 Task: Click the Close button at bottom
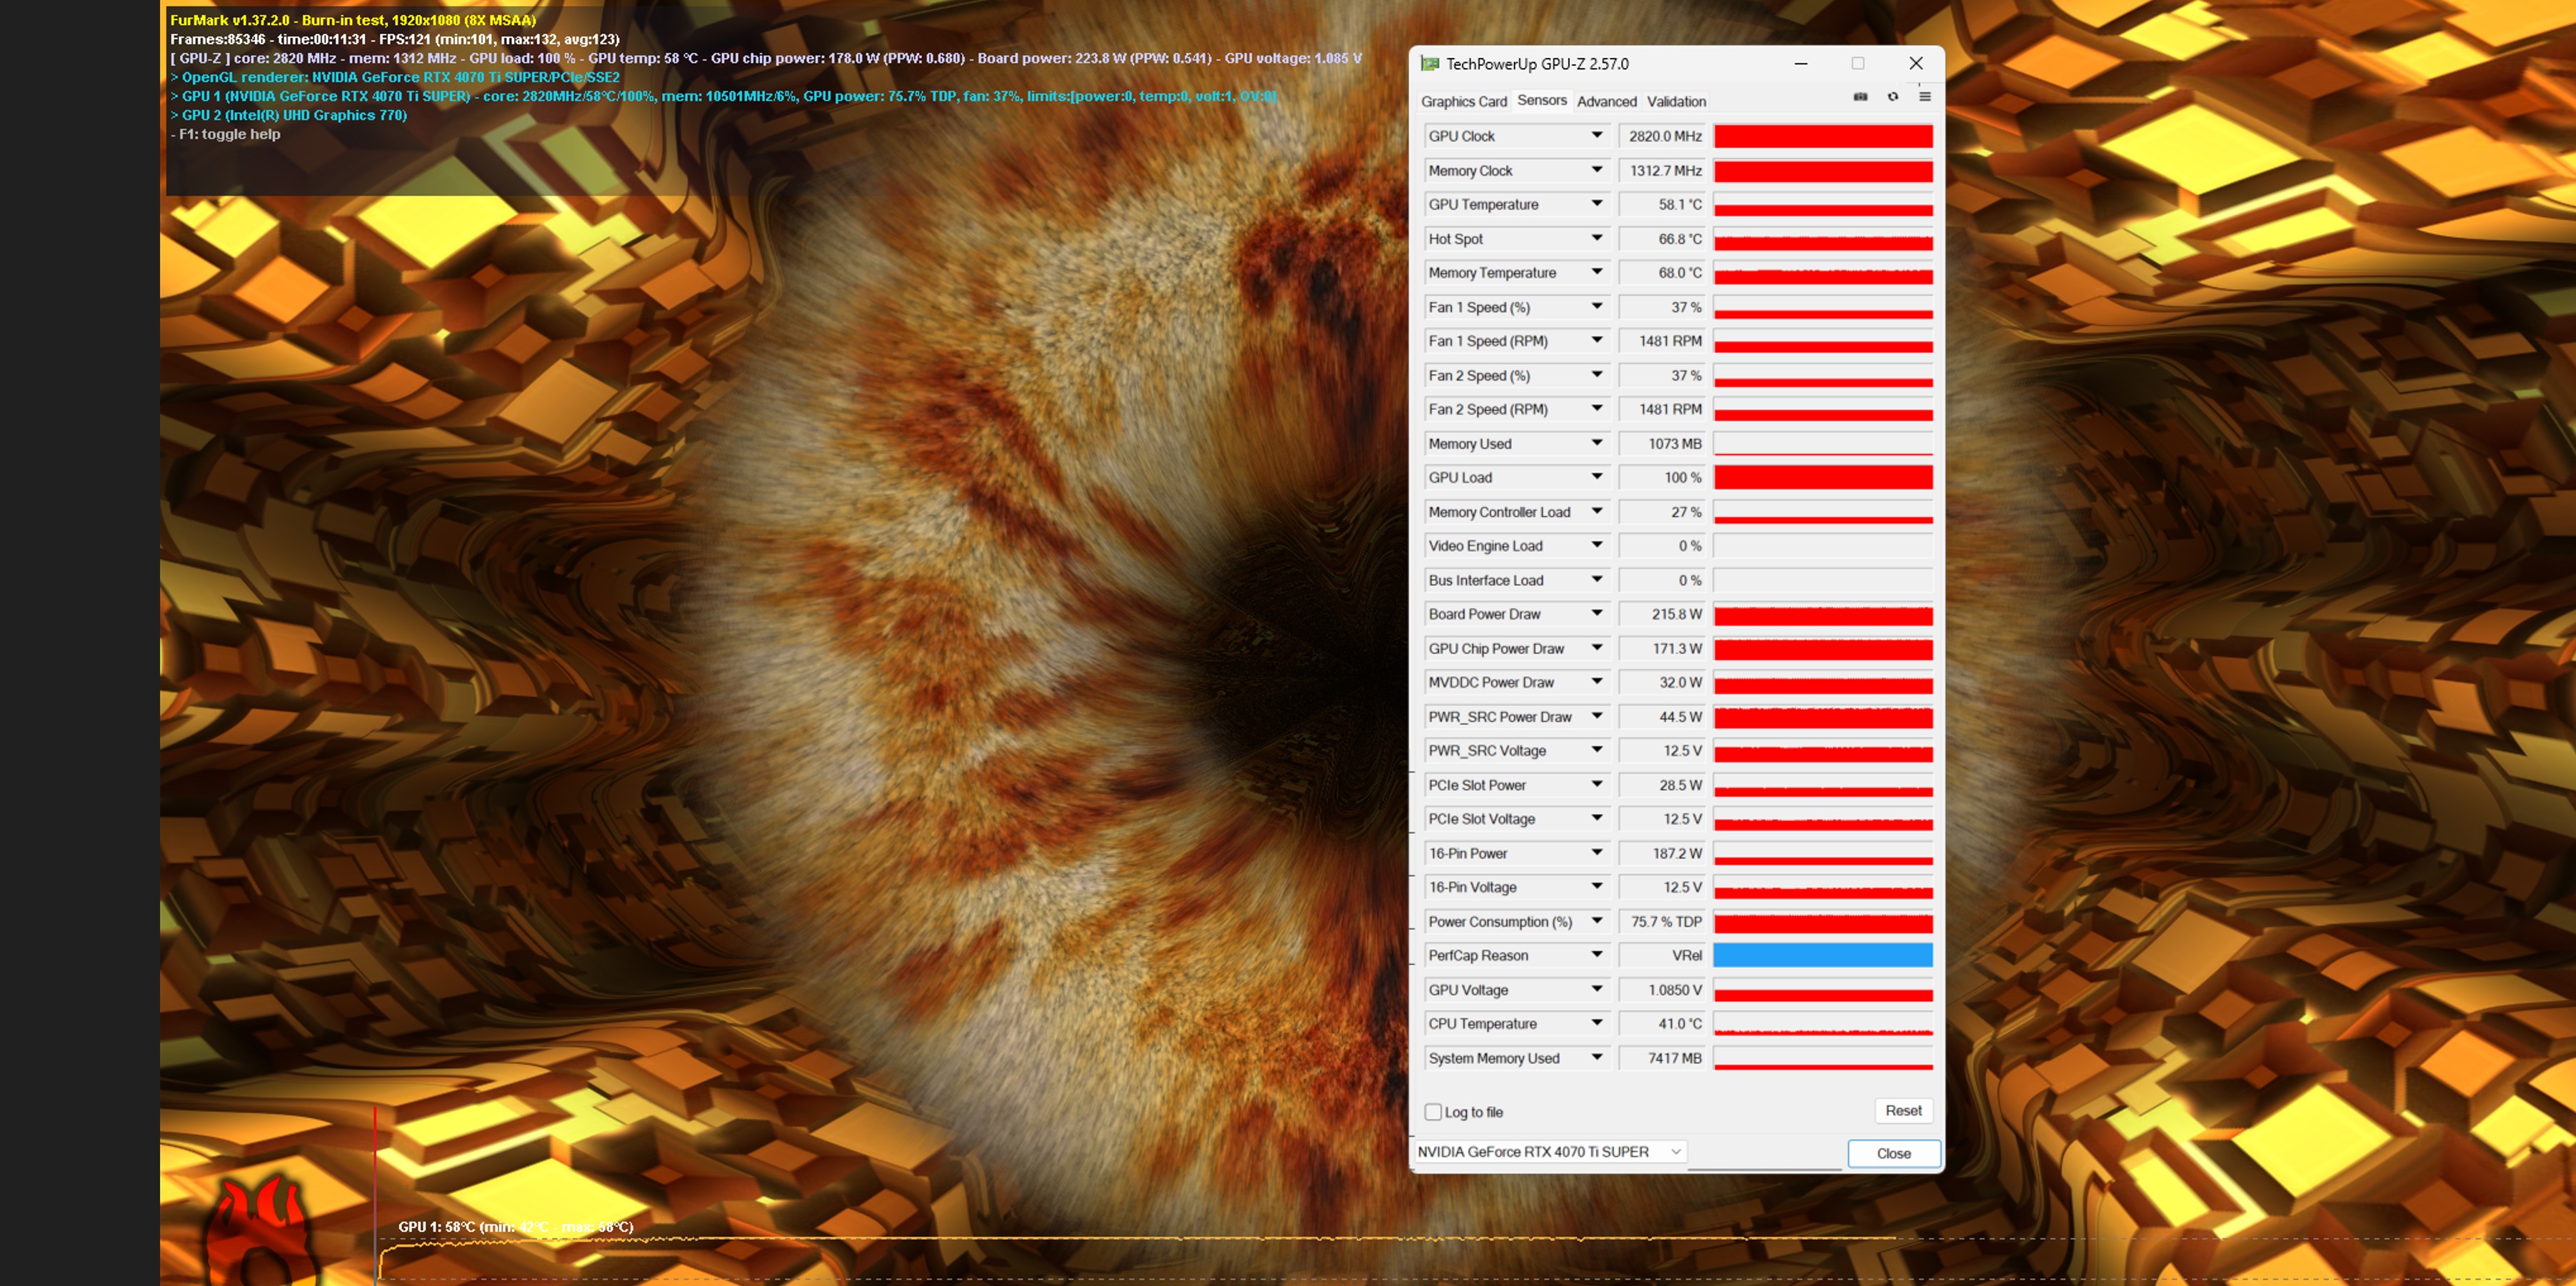coord(1893,1153)
